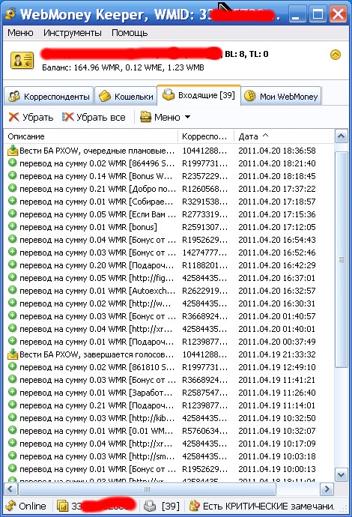Click green plus icon of 0.20 WMR Подароч row
The image size is (352, 517).
(x=13, y=264)
